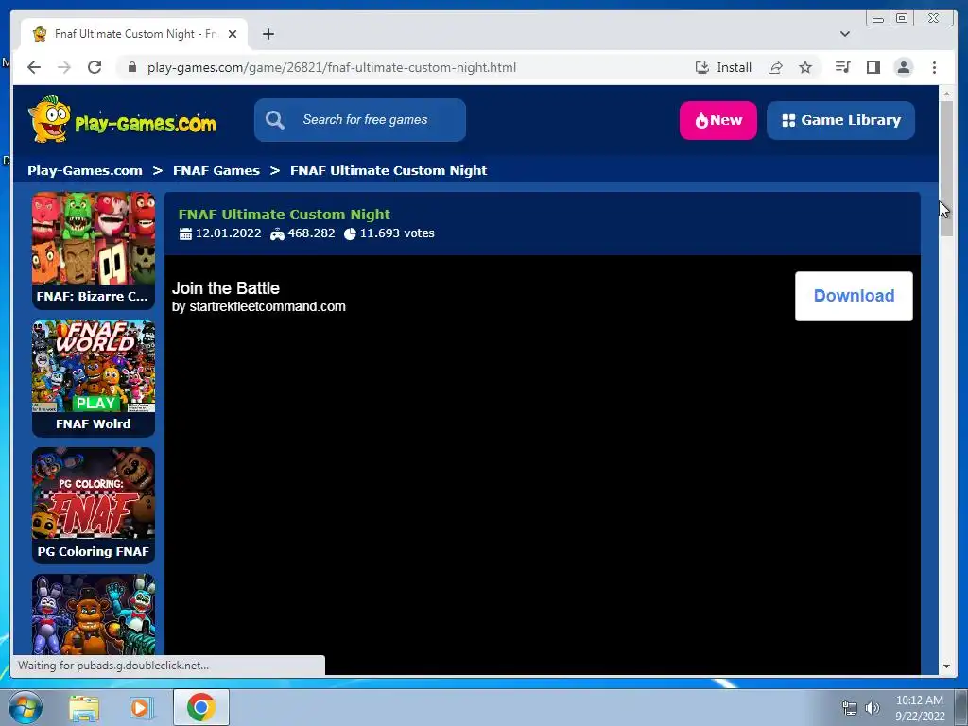The image size is (968, 726).
Task: Open the New games button
Action: pyautogui.click(x=718, y=120)
